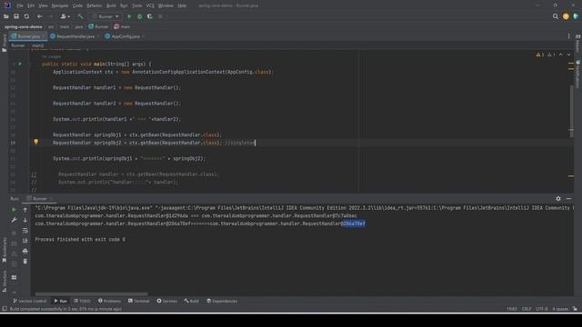Open the Build menu
This screenshot has height=327, width=582.
click(x=111, y=5)
